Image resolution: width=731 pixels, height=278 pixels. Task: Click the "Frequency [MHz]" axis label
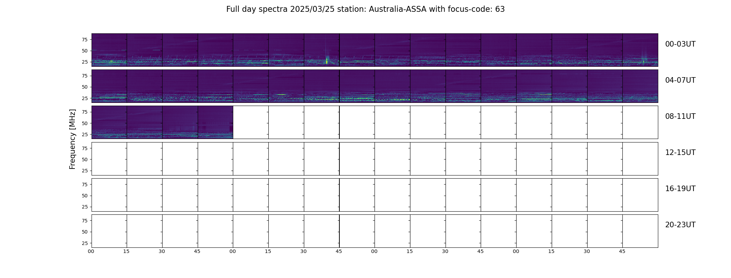tap(72, 139)
